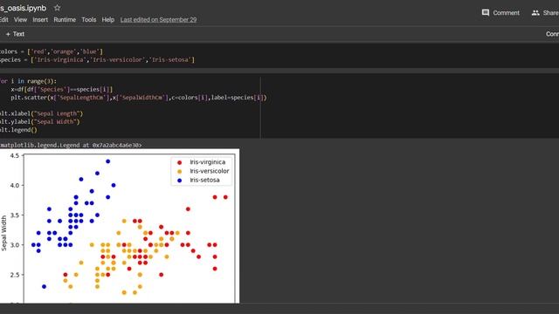Open the View menu
This screenshot has height=314, width=559.
pos(20,19)
